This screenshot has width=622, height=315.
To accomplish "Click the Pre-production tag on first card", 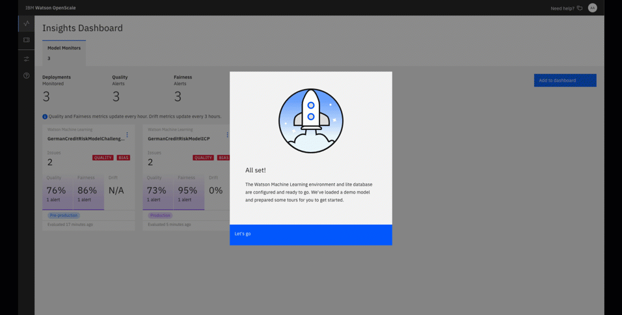I will (64, 216).
